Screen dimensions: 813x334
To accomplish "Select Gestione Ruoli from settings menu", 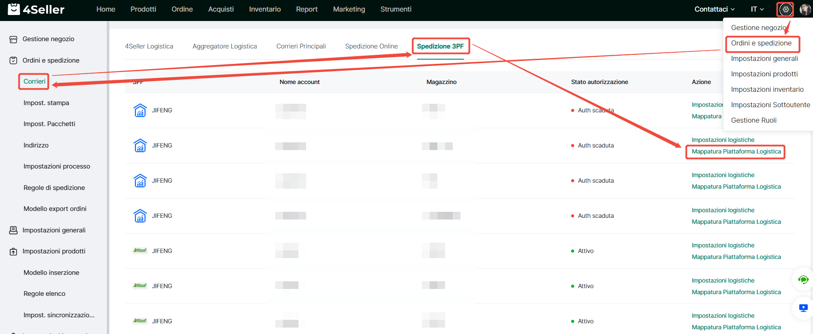I will (x=753, y=120).
